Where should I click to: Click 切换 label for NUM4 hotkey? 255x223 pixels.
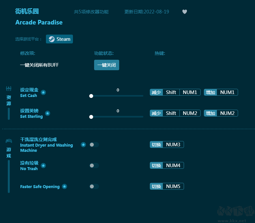point(156,166)
